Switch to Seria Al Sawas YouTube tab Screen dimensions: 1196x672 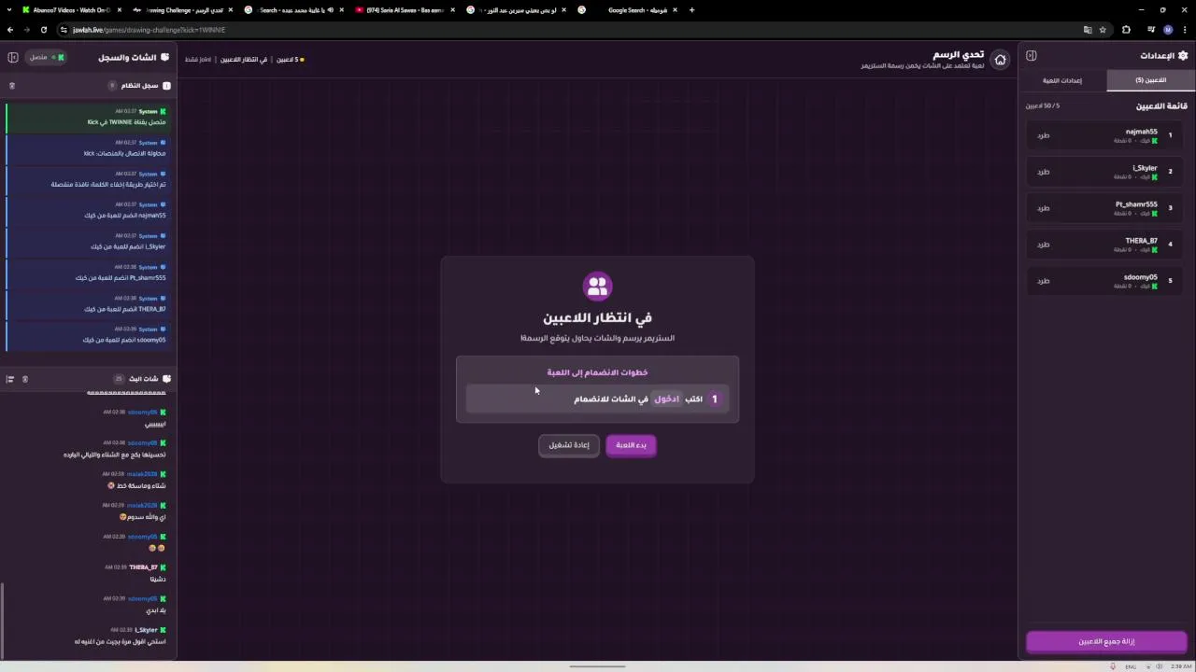405,10
